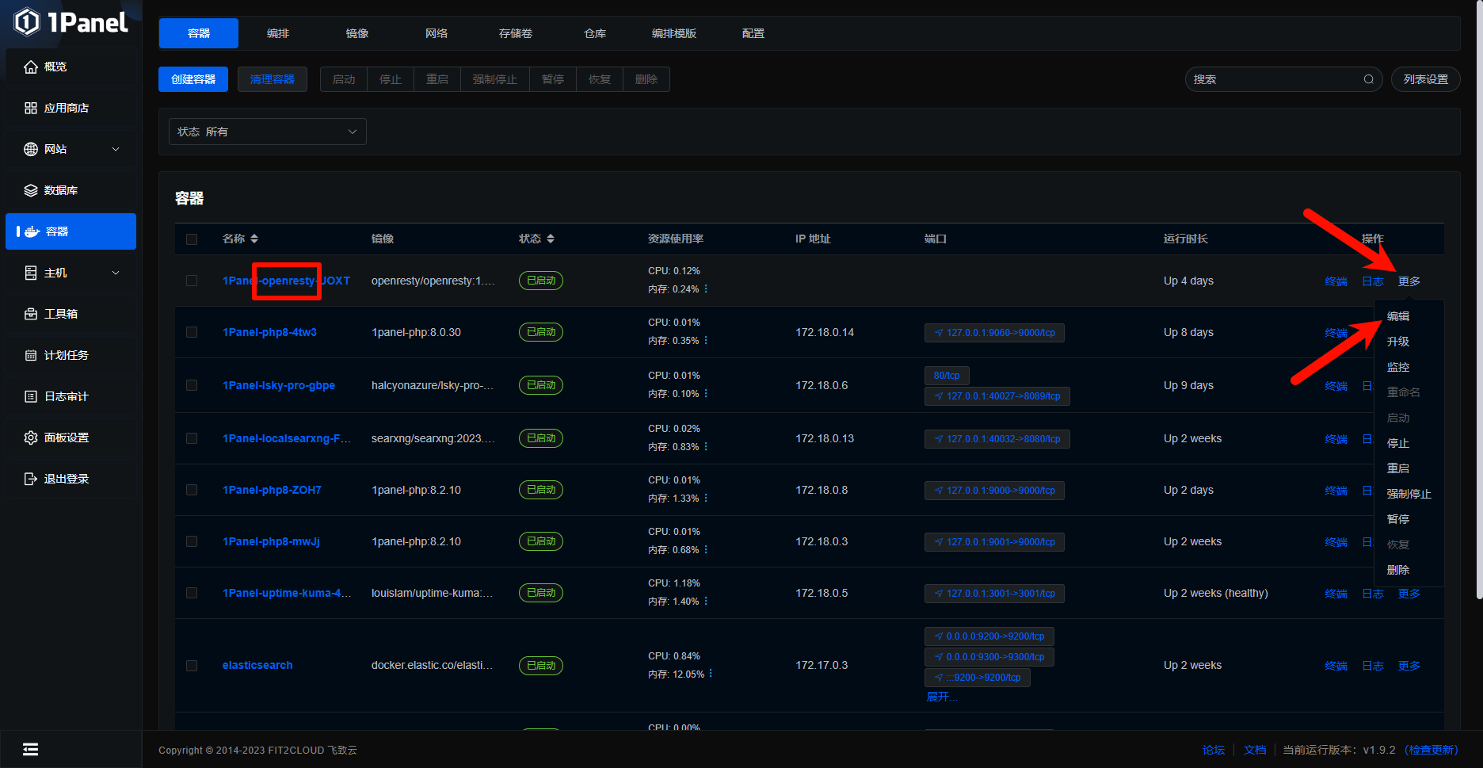1483x768 pixels.
Task: Open memory details dots for 1Panel-lsky-pro-gbpe row
Action: click(706, 394)
